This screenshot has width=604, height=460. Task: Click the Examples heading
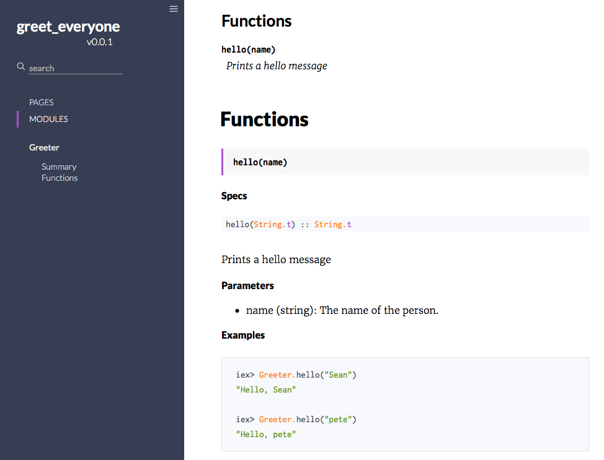pyautogui.click(x=243, y=335)
